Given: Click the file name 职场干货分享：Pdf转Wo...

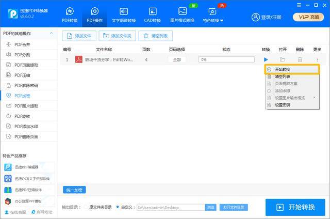Looking at the screenshot, I should [x=109, y=59].
